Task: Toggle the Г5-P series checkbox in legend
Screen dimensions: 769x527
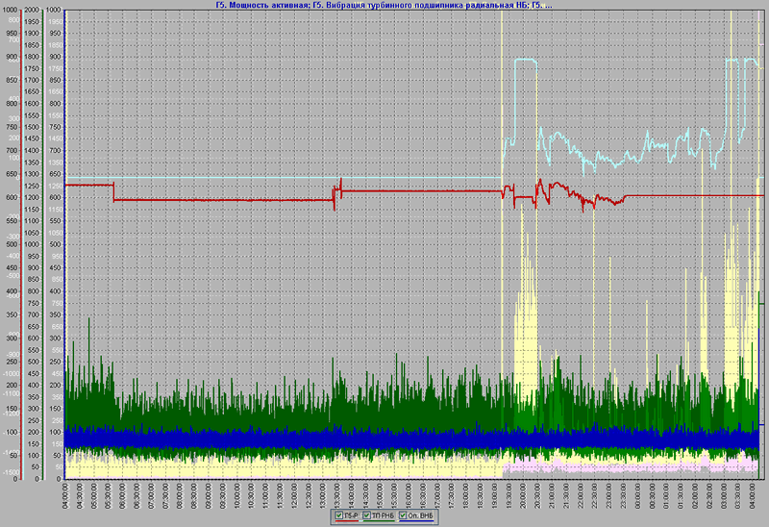Action: 341,517
